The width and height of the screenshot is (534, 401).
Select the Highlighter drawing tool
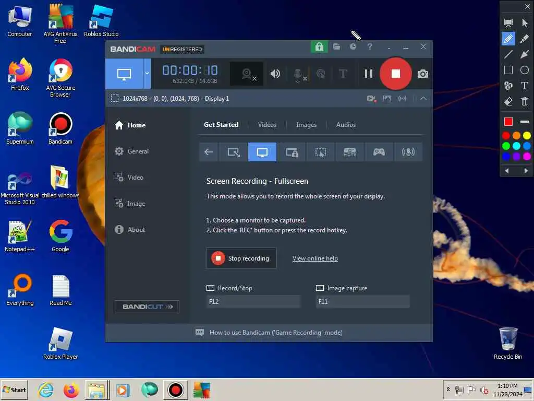[x=525, y=39]
